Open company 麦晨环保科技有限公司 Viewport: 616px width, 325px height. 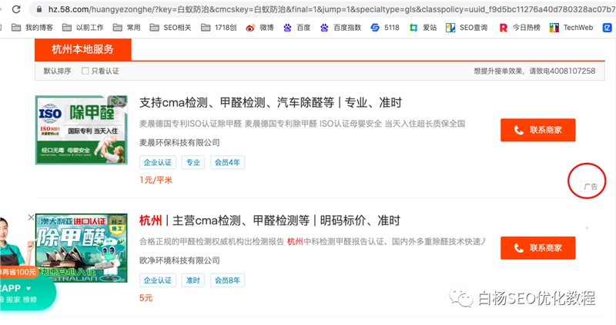[179, 143]
